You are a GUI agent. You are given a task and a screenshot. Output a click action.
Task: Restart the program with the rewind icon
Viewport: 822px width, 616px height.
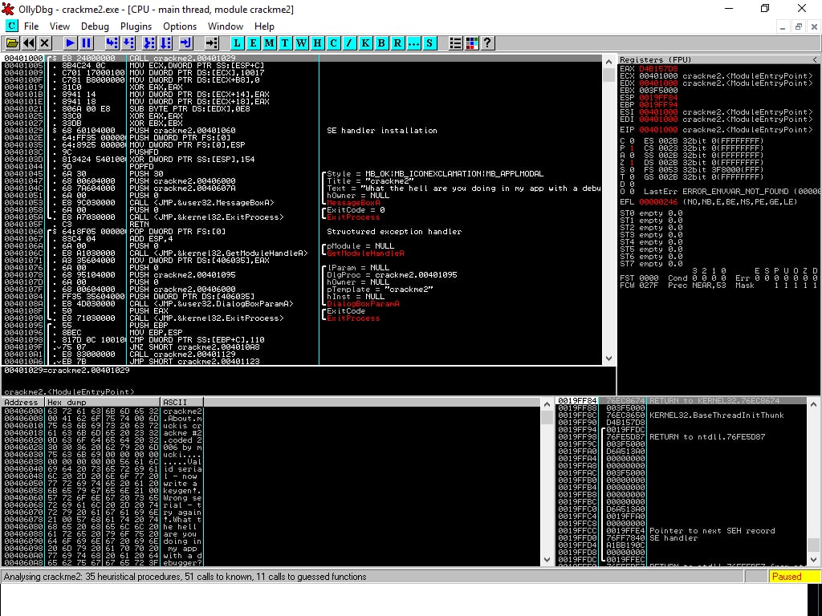point(29,43)
